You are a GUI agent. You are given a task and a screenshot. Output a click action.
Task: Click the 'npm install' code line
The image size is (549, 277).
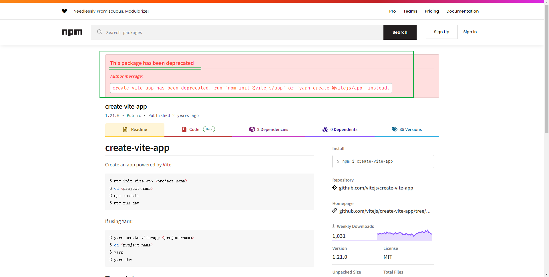[124, 196]
